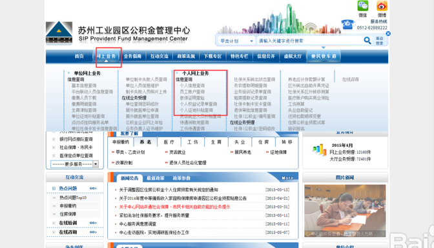Click the magnifier search icon

click(367, 41)
